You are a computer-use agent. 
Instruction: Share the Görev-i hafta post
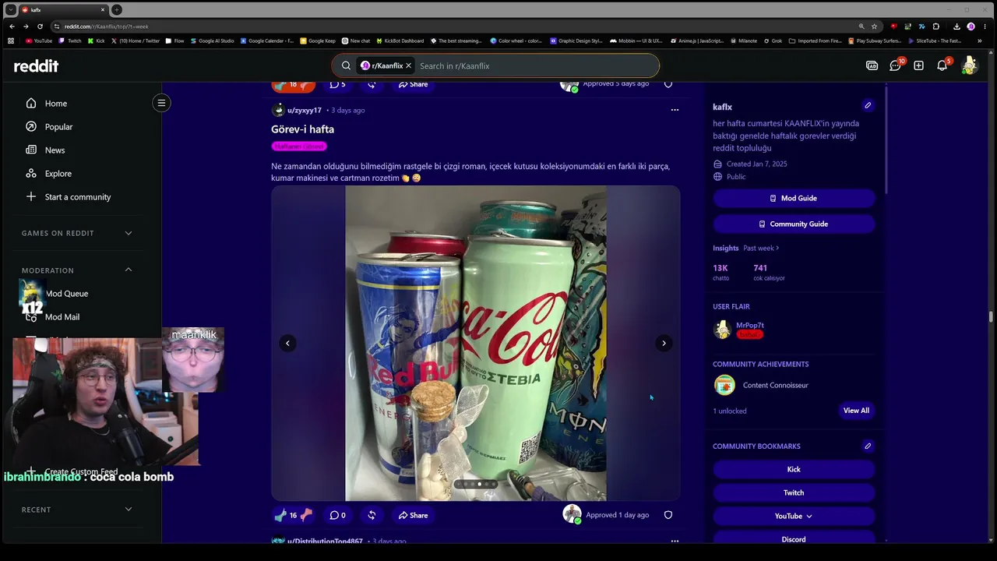pos(413,515)
